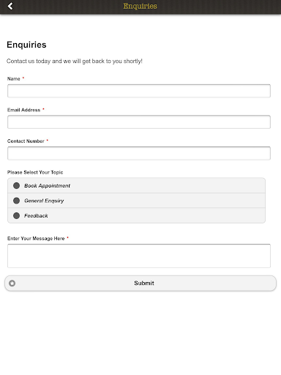
Task: Choose the General Enquiry radio circle
Action: 16,201
